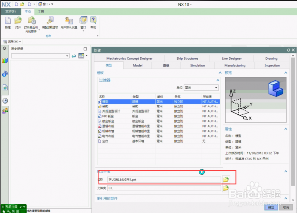This screenshot has height=213, width=297.
Task: Select the 外观造型设计 template row
Action: pos(158,111)
